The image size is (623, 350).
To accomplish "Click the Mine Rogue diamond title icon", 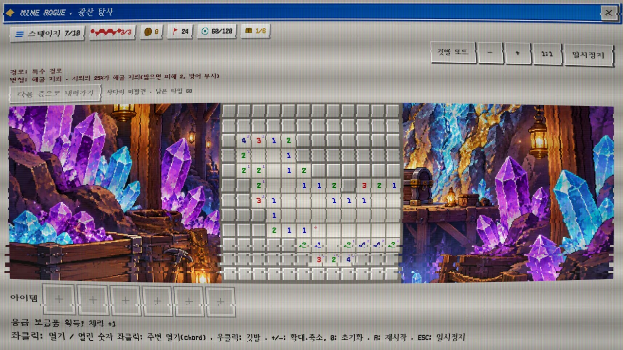I will coord(9,13).
